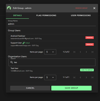Go to previous page of Group Users

(80, 52)
